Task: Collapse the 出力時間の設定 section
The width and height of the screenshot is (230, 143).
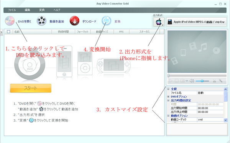Action: pyautogui.click(x=168, y=101)
